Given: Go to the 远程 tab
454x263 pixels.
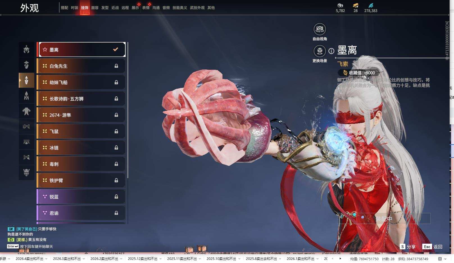Looking at the screenshot, I should 125,8.
